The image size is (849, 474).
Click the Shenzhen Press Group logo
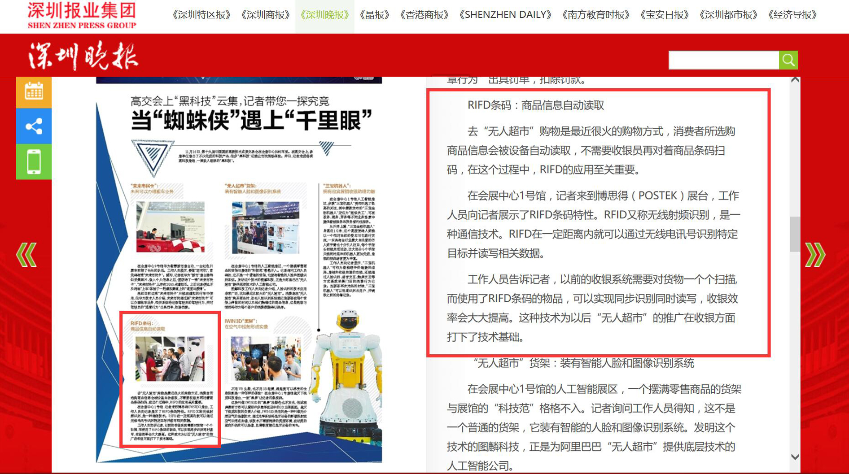click(82, 15)
